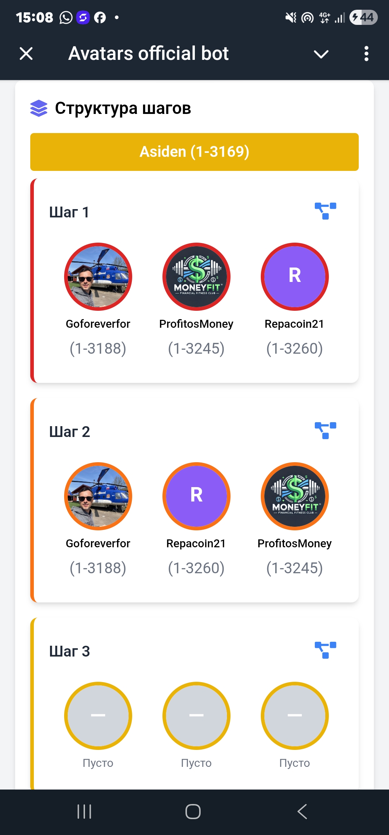
Task: Open the tree structure icon for Шаг 3
Action: click(325, 650)
